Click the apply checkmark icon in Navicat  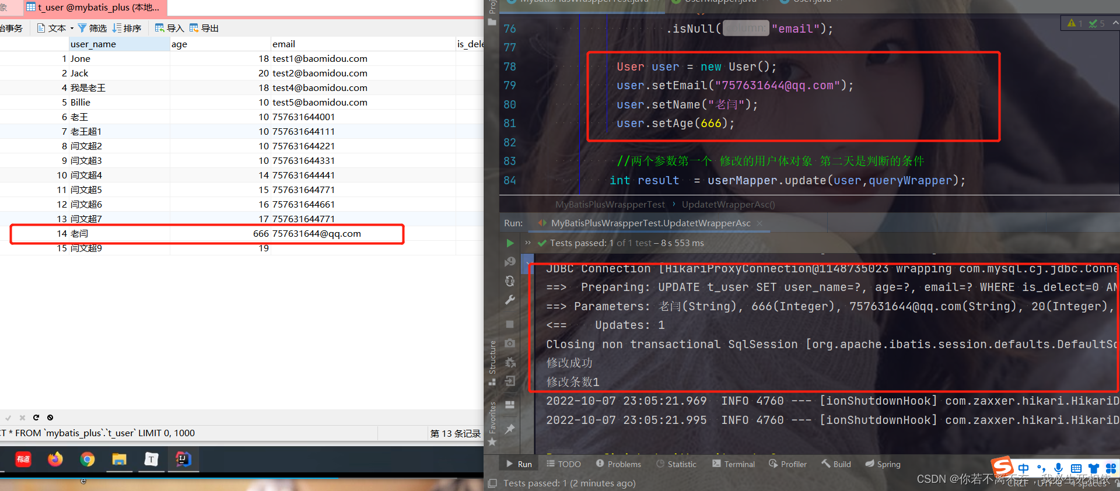pos(8,418)
